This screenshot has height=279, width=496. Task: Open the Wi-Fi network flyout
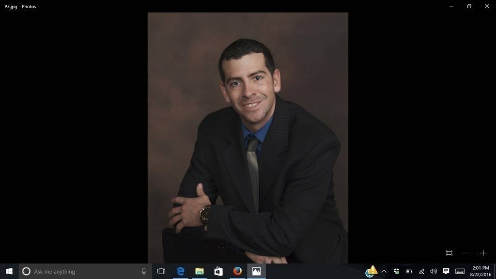(421, 271)
